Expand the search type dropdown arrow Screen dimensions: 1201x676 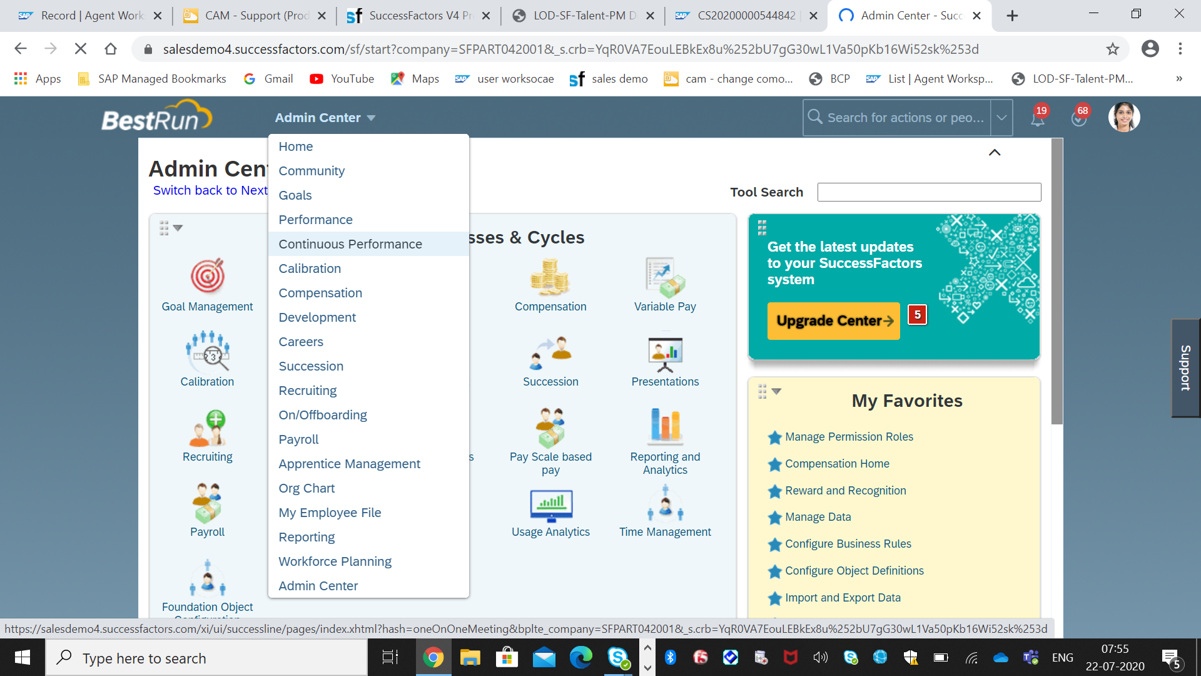tap(1001, 118)
